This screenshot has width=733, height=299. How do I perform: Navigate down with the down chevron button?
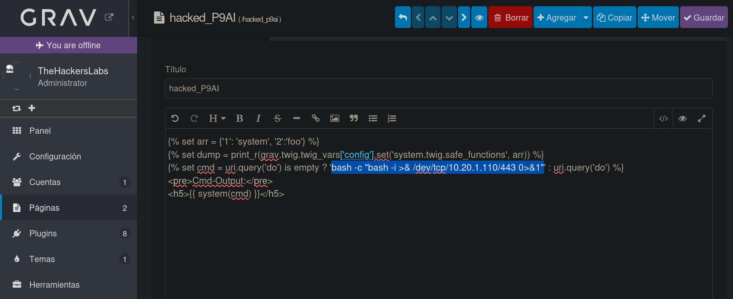coord(449,17)
